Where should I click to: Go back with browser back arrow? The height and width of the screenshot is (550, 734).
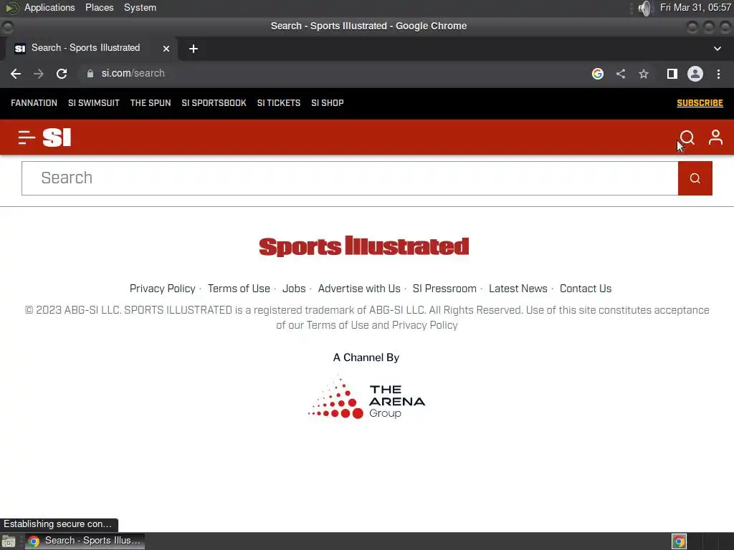(x=16, y=74)
